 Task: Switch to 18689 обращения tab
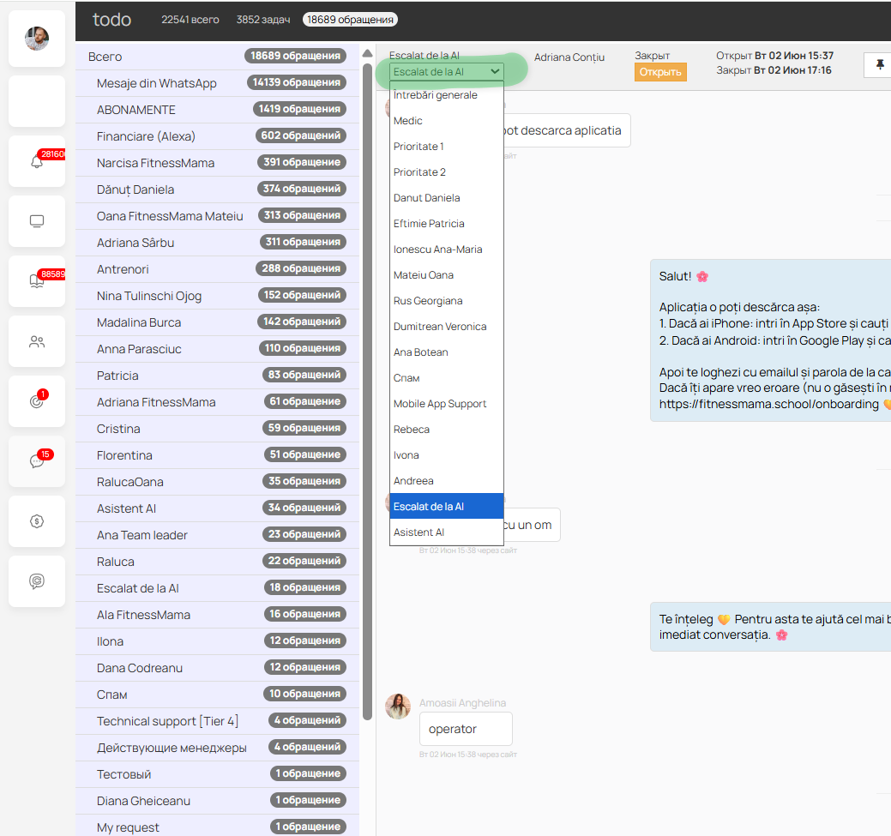tap(350, 20)
